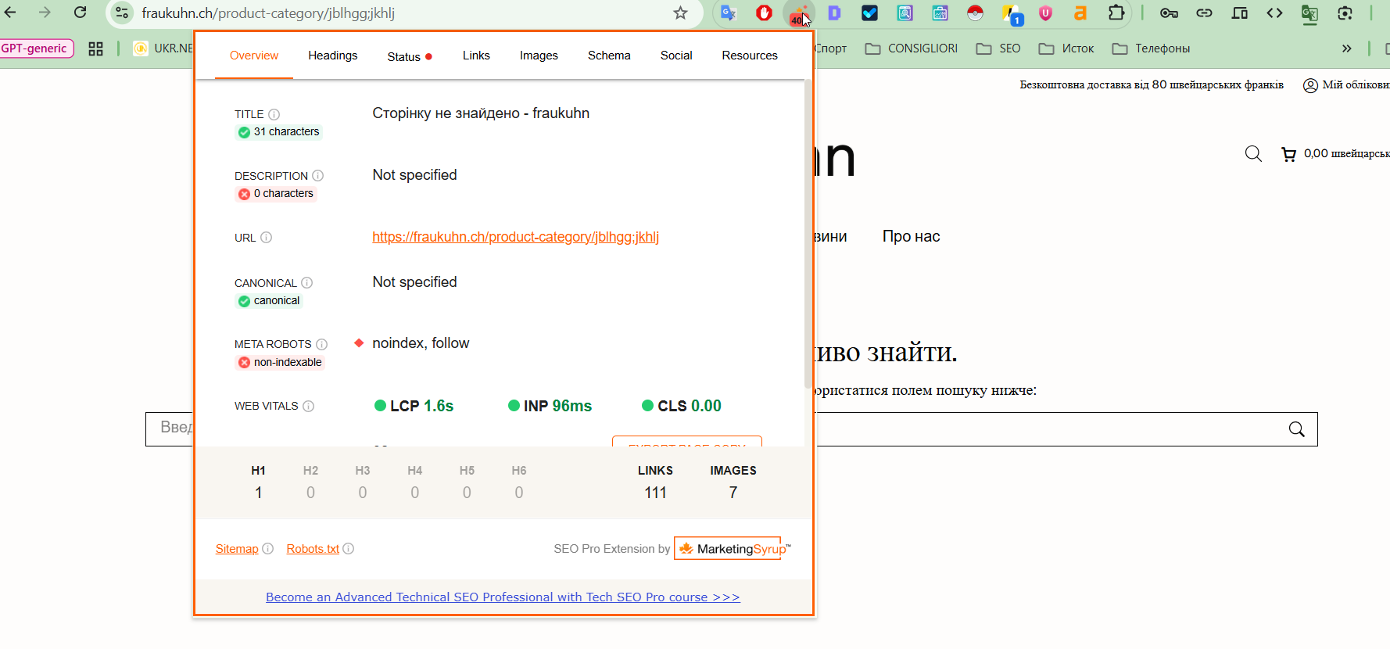This screenshot has height=649, width=1390.
Task: Click the 'non-indexable' status badge
Action: [x=280, y=362]
